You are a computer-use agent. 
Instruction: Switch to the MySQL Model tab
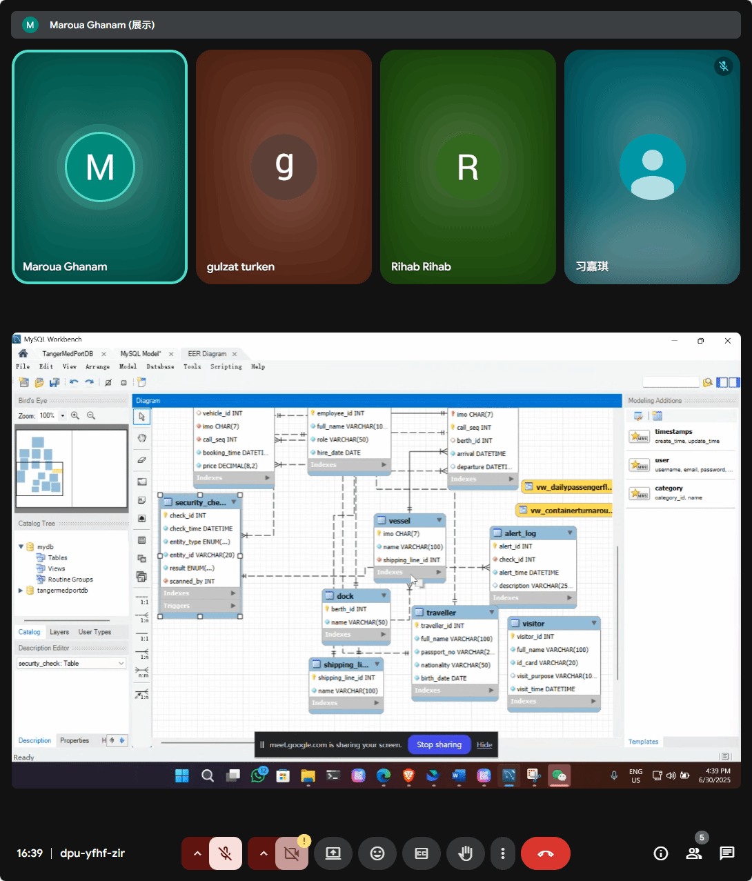click(x=141, y=354)
